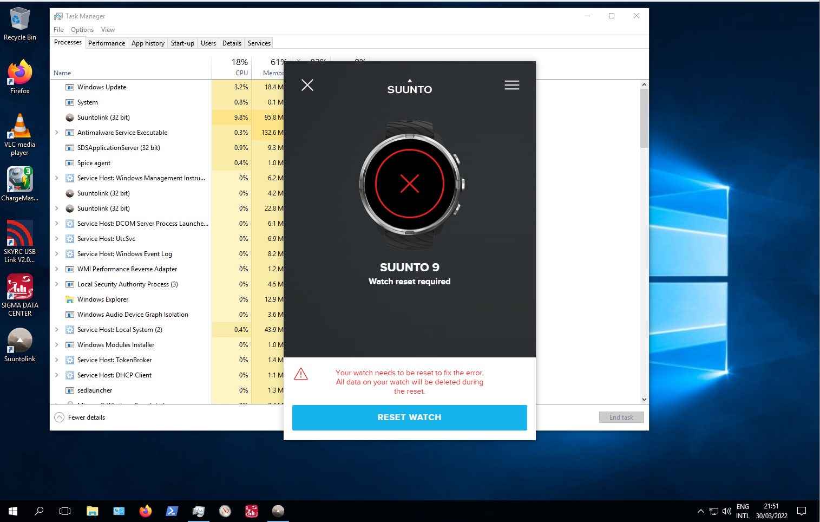Click Task Manager scrollbar down arrow
820x522 pixels.
[644, 400]
